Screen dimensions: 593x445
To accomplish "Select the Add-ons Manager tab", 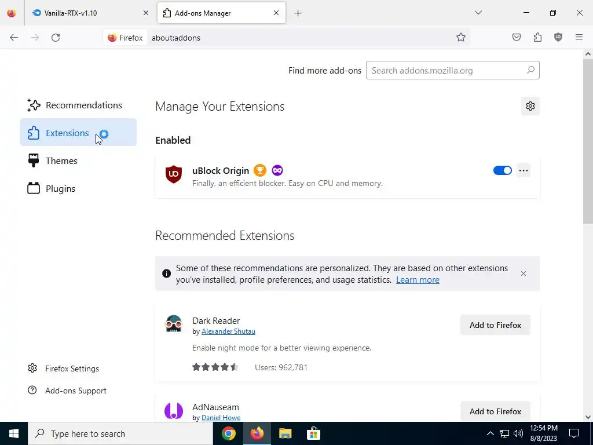I will click(x=222, y=13).
